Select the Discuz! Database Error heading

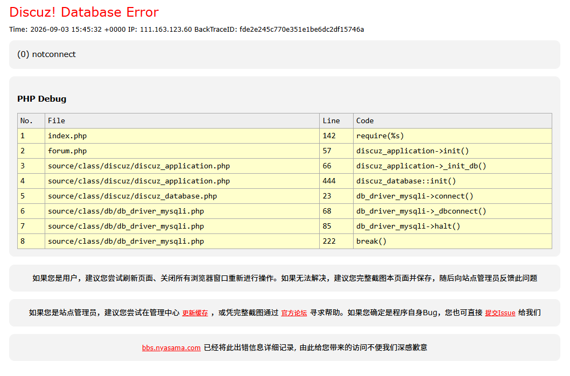pos(84,12)
